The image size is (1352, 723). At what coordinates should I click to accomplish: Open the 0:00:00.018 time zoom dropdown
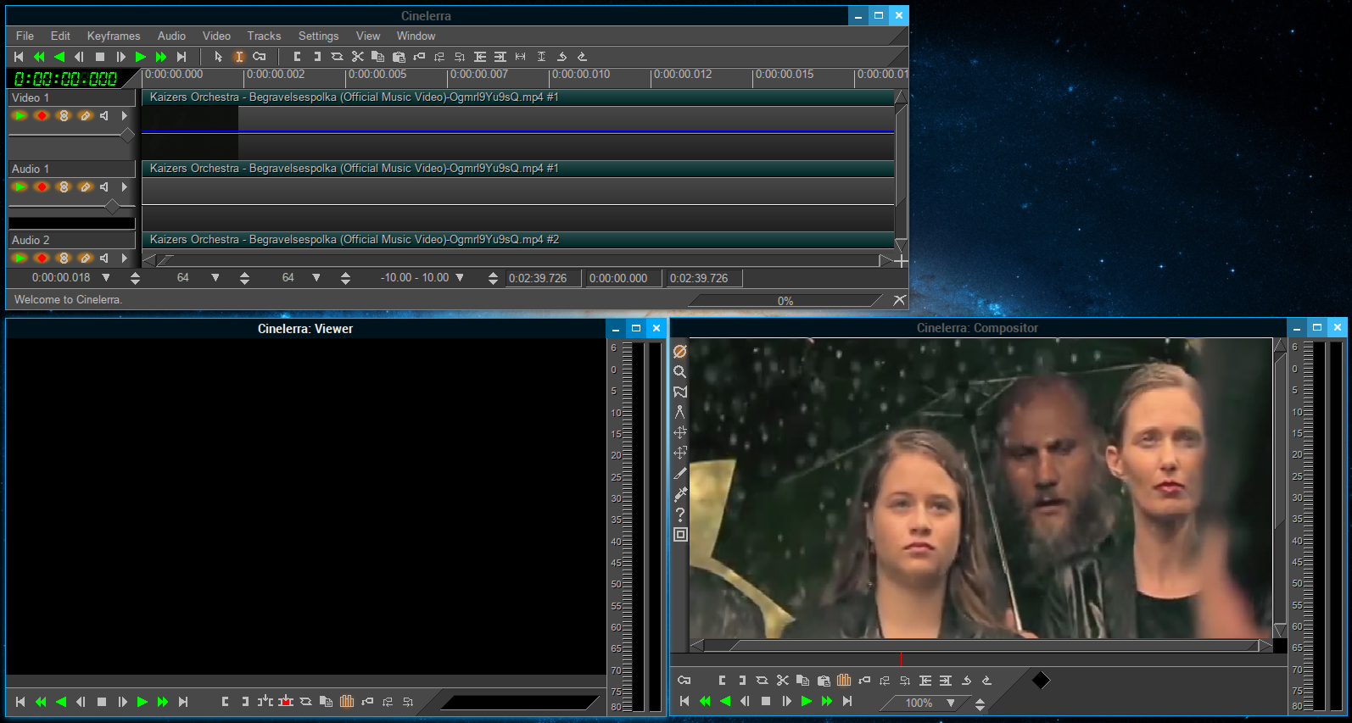point(106,277)
